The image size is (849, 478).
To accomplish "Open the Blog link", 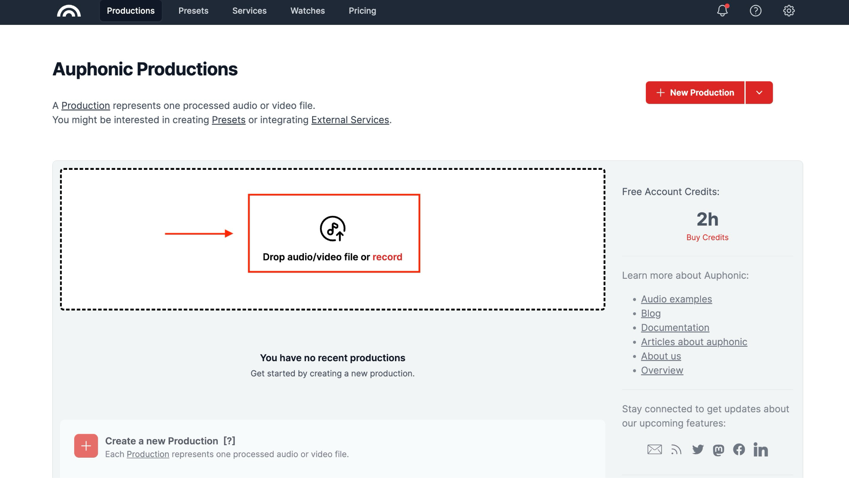I will (651, 314).
